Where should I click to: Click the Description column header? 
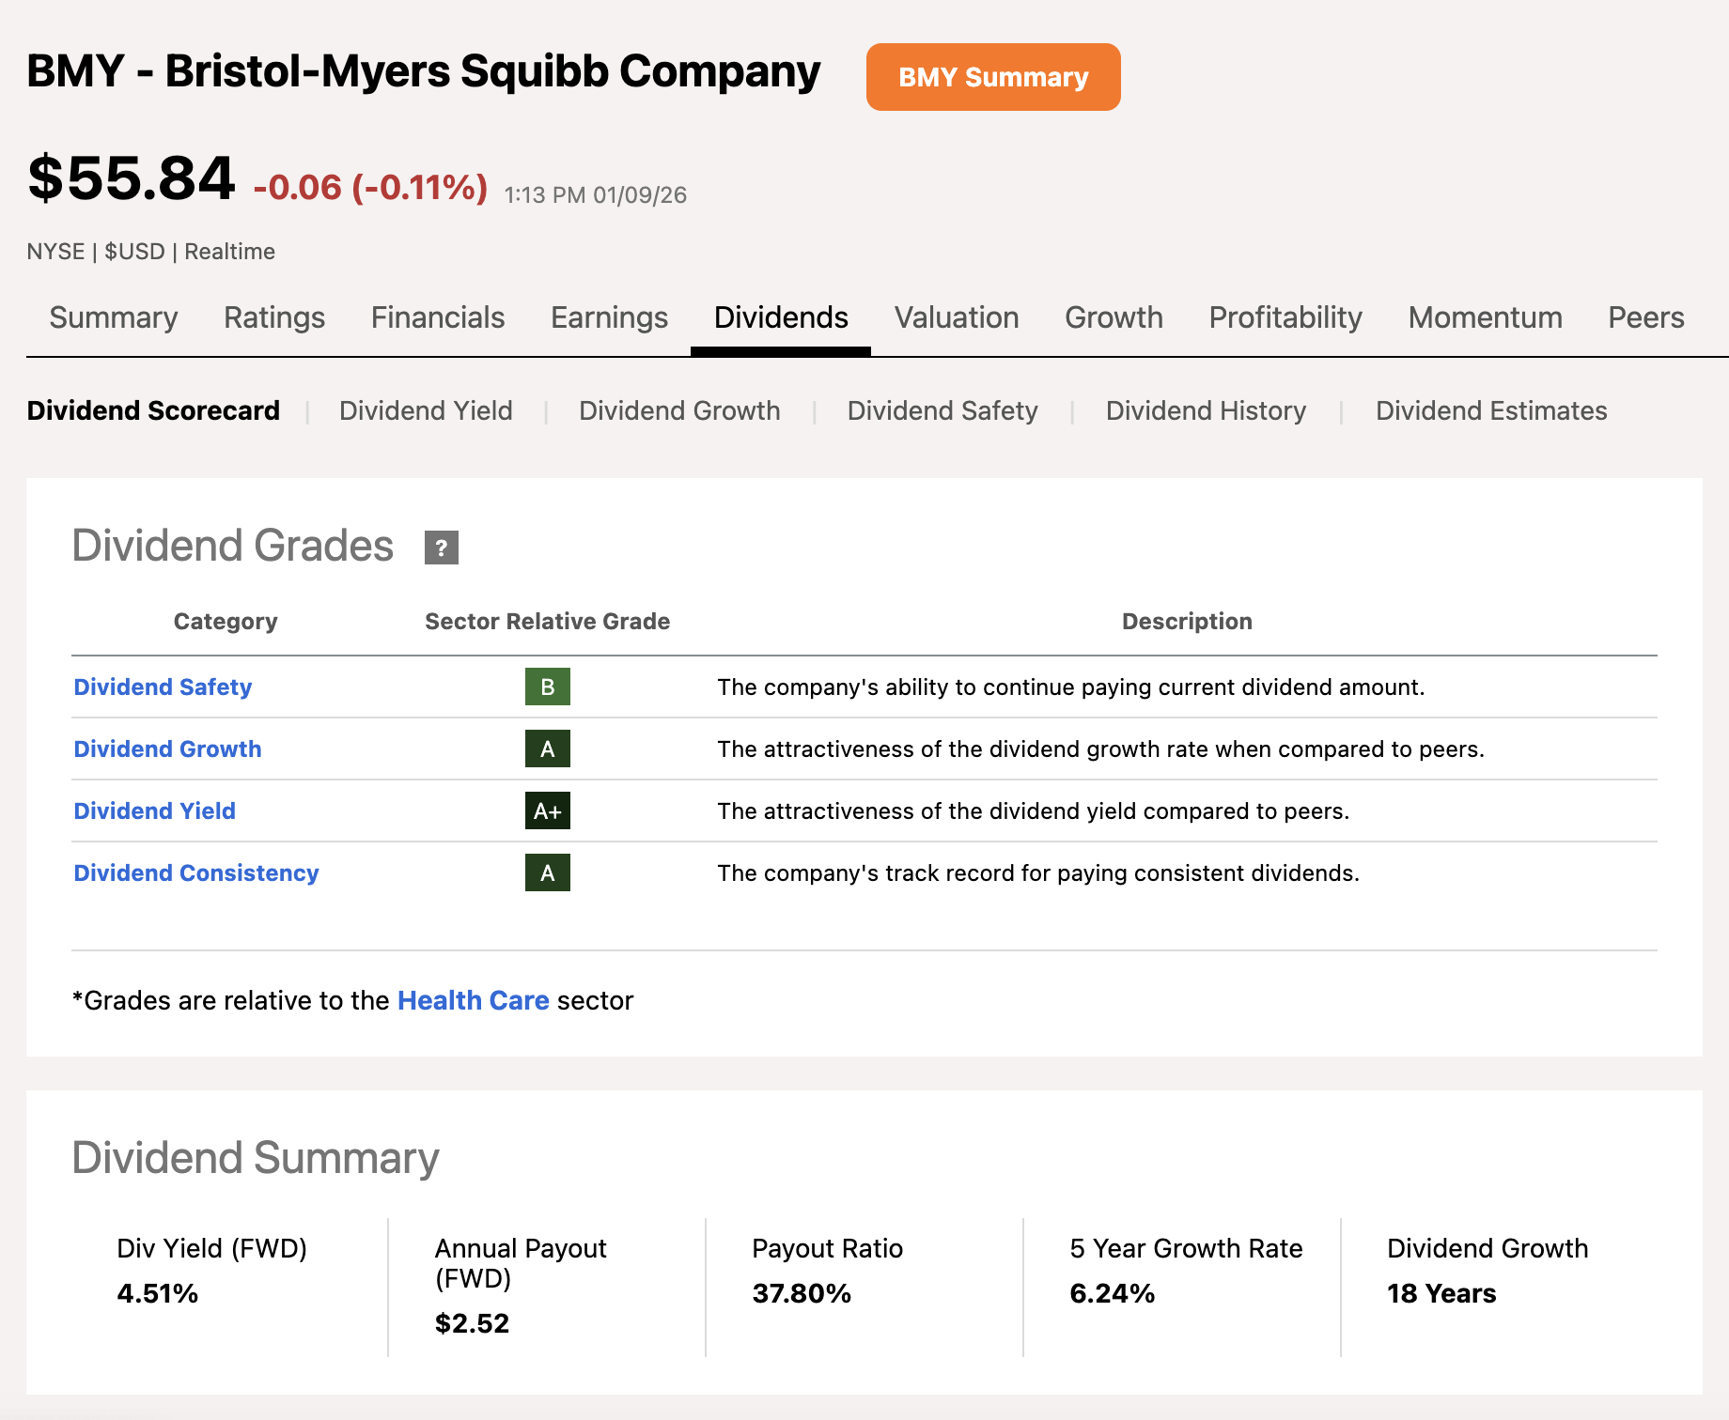(x=1187, y=621)
